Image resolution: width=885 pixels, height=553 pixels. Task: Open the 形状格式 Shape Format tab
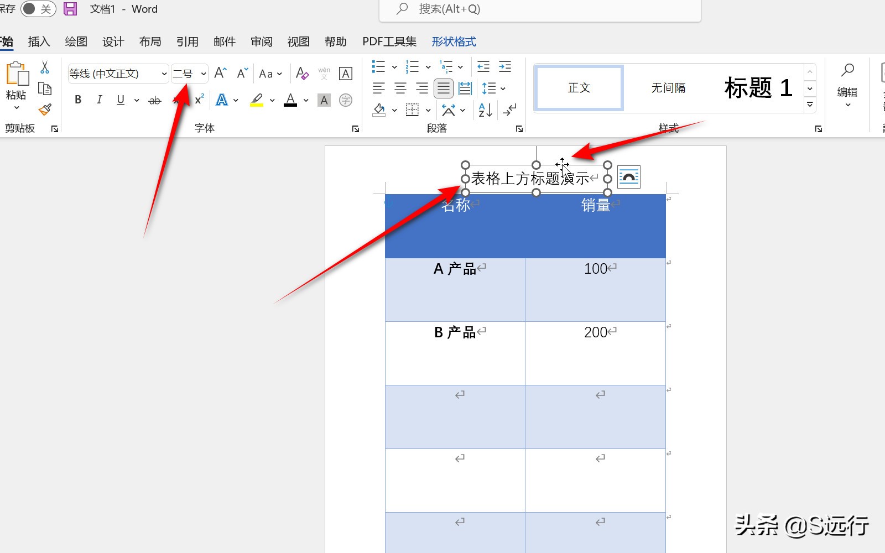click(x=454, y=41)
